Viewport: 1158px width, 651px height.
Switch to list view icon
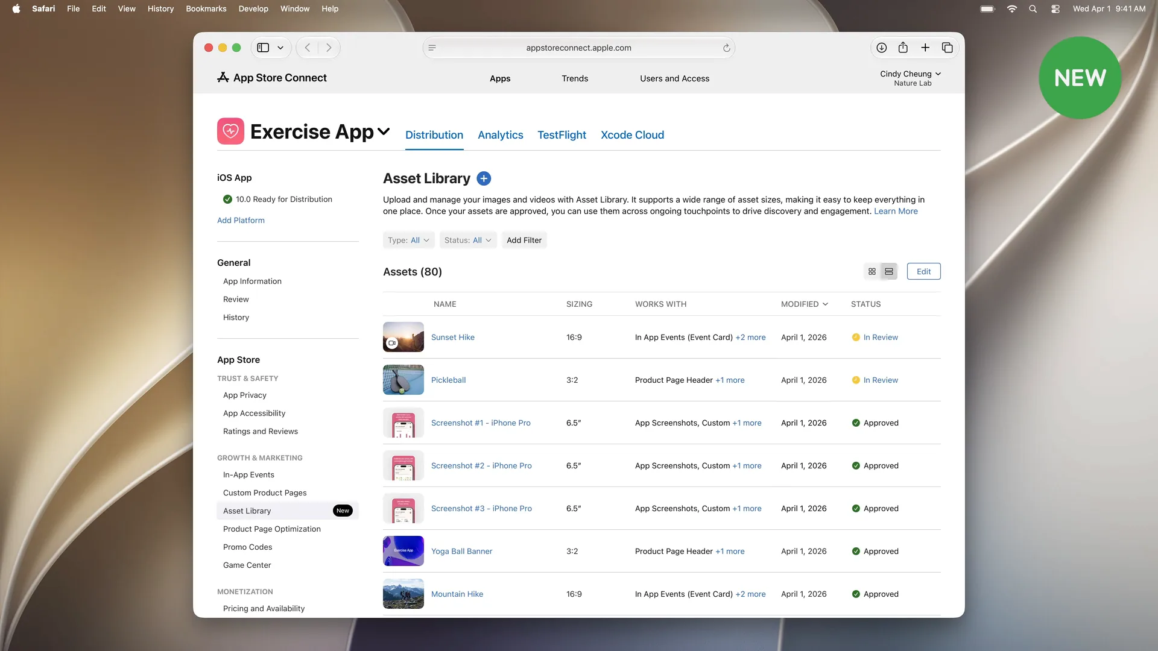coord(889,272)
